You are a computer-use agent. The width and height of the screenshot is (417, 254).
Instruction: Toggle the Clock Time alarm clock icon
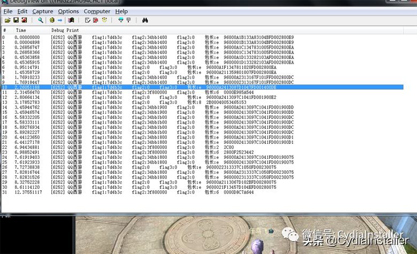(104, 20)
